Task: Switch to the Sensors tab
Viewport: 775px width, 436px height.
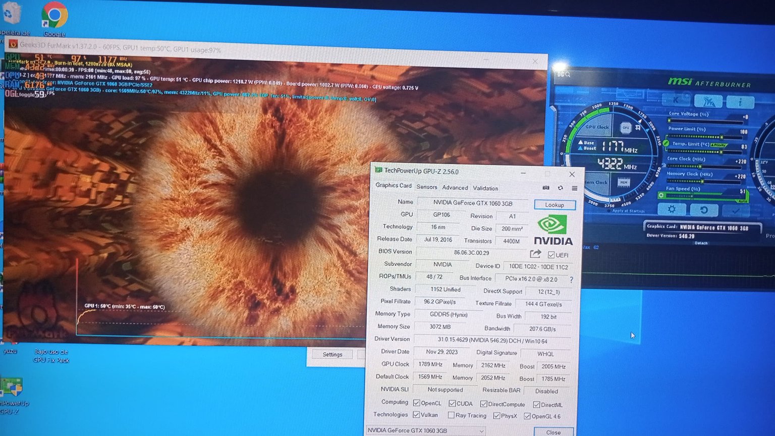Action: [427, 187]
